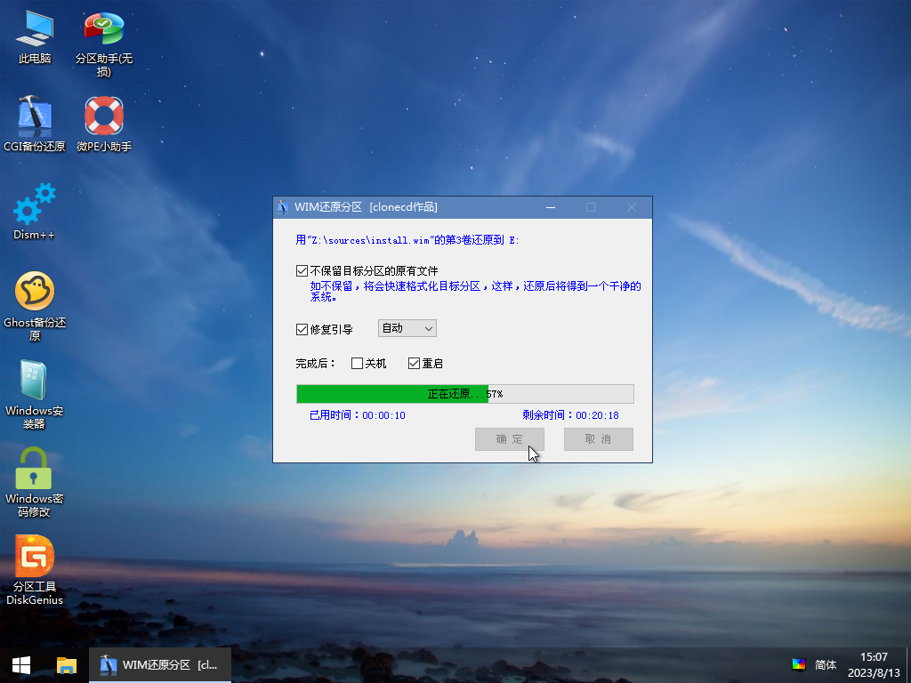Select WIM还原分区 taskbar item

[x=161, y=664]
